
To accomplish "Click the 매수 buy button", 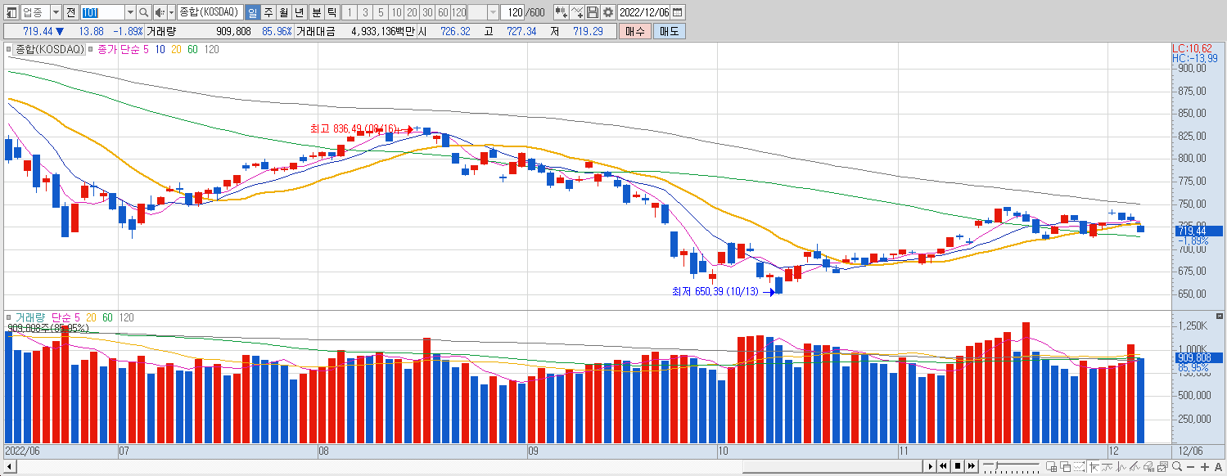I will (634, 31).
